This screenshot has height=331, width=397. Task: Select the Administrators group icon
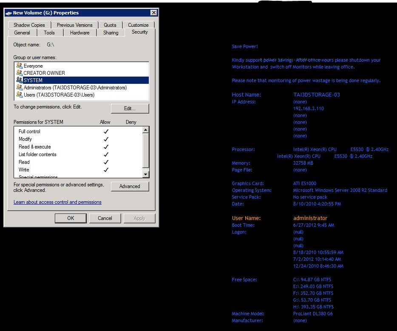click(x=19, y=87)
